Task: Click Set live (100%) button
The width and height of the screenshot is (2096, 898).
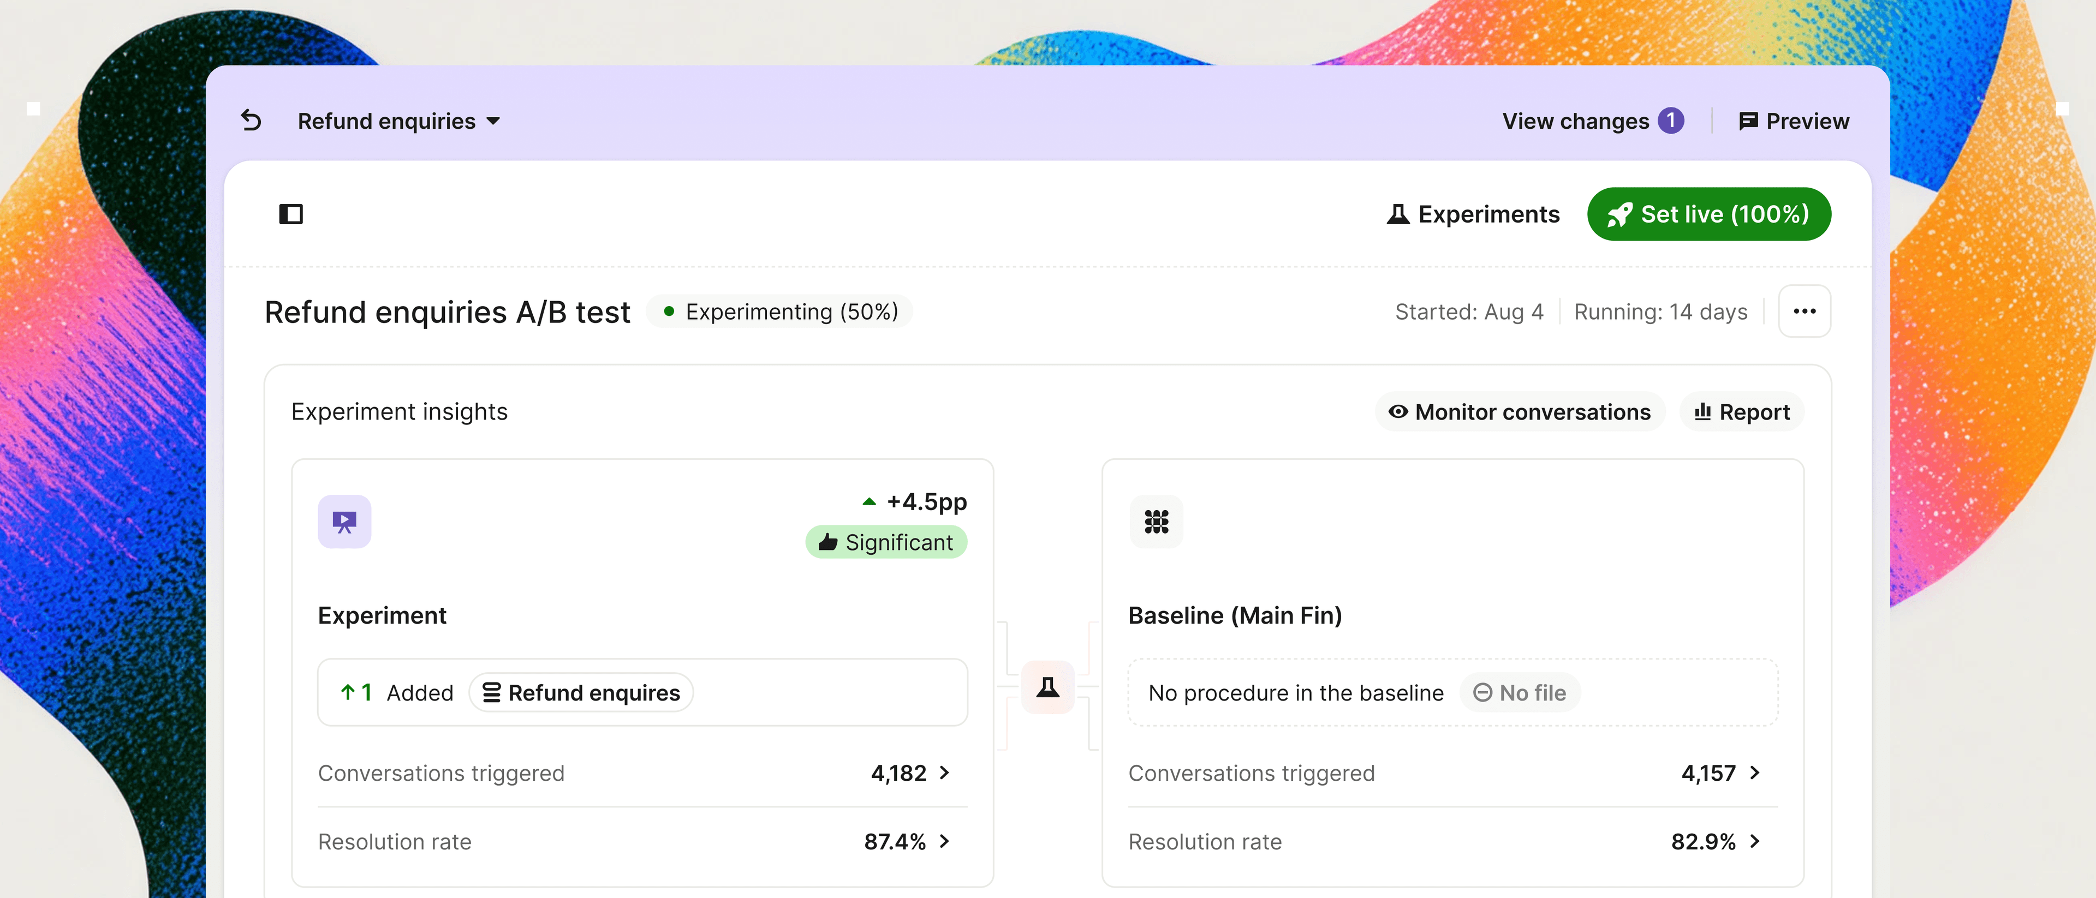Action: click(1708, 214)
